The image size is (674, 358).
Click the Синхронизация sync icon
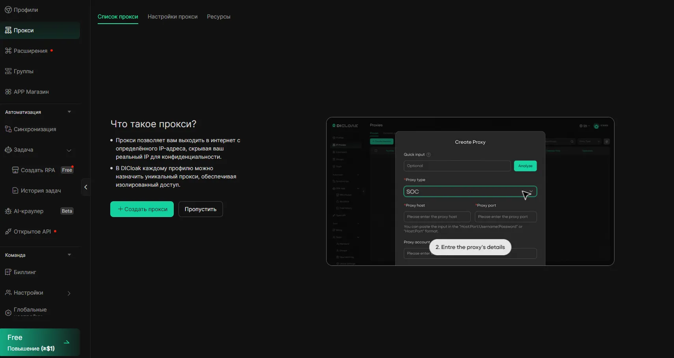click(8, 129)
